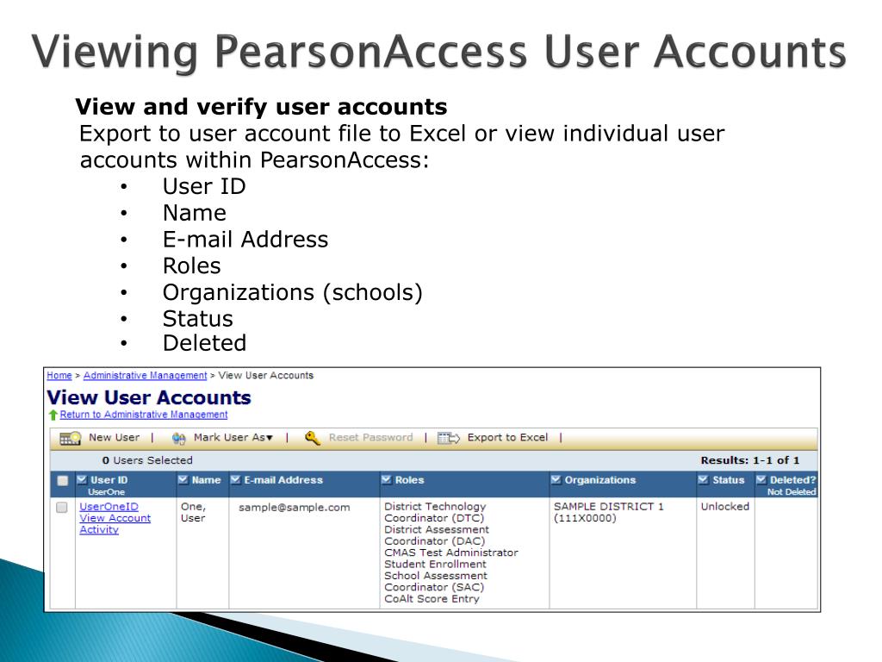Open the User ID column filter icon
This screenshot has width=882, height=662.
pos(82,479)
